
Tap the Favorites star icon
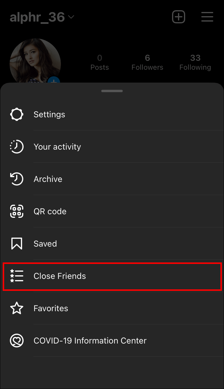click(17, 308)
